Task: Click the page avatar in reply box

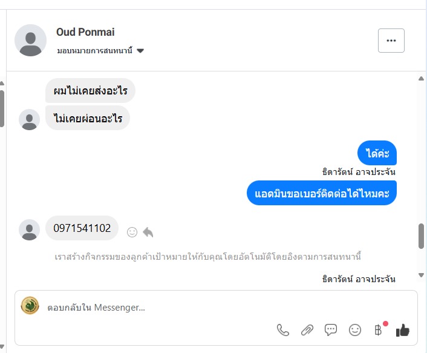Action: pos(30,306)
